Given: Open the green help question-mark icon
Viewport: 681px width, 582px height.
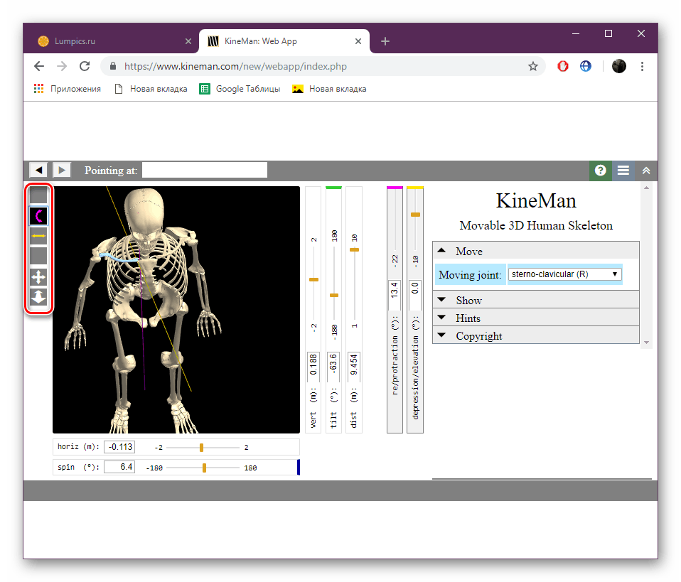Looking at the screenshot, I should 600,171.
